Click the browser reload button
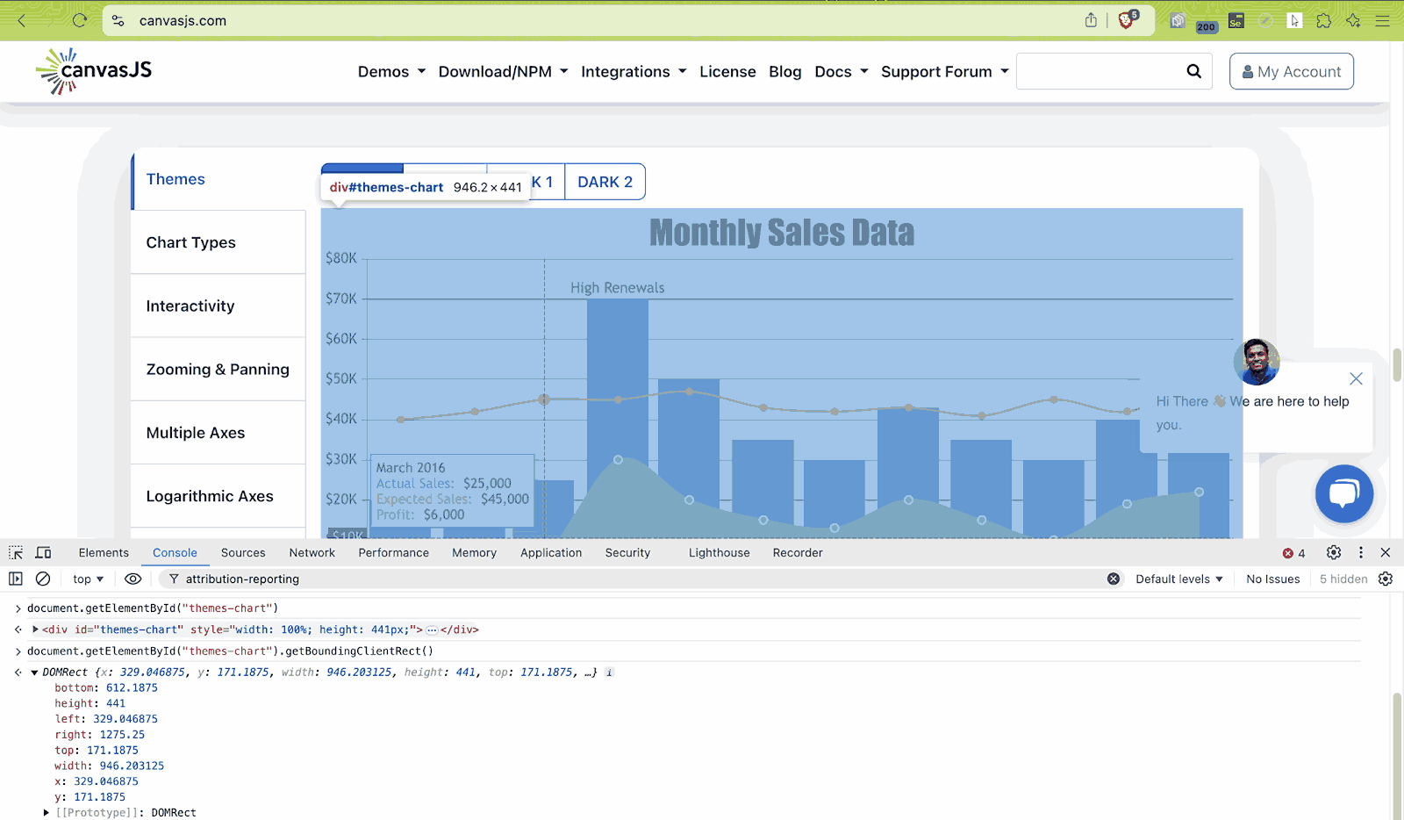 click(80, 20)
